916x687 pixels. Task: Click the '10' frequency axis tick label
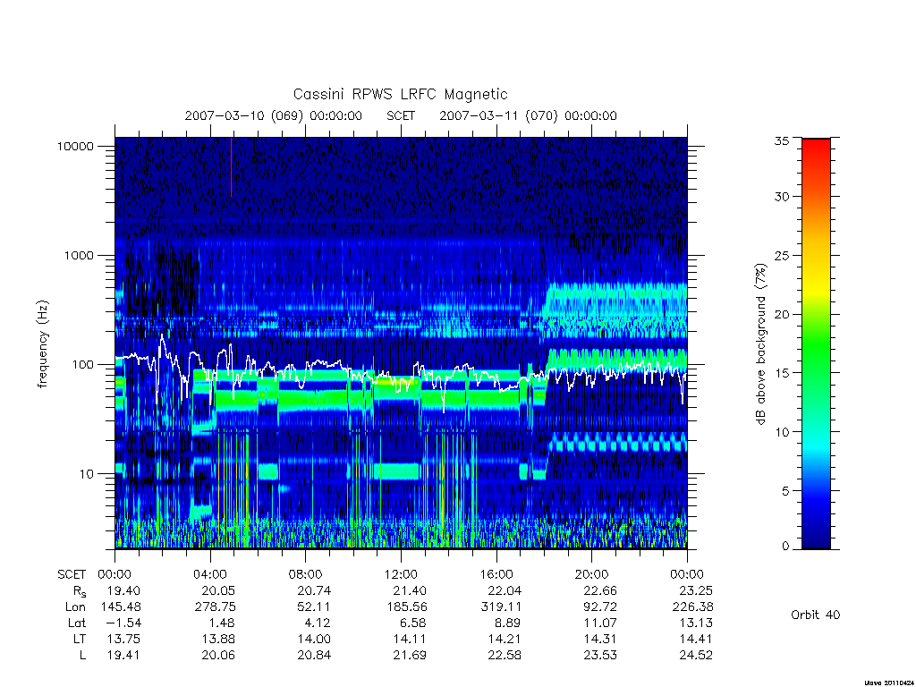tap(87, 474)
